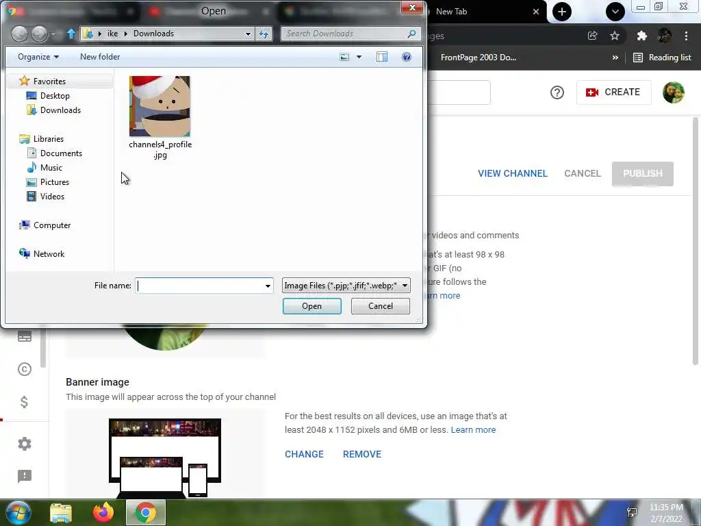
Task: Open Videos library
Action: pyautogui.click(x=52, y=197)
